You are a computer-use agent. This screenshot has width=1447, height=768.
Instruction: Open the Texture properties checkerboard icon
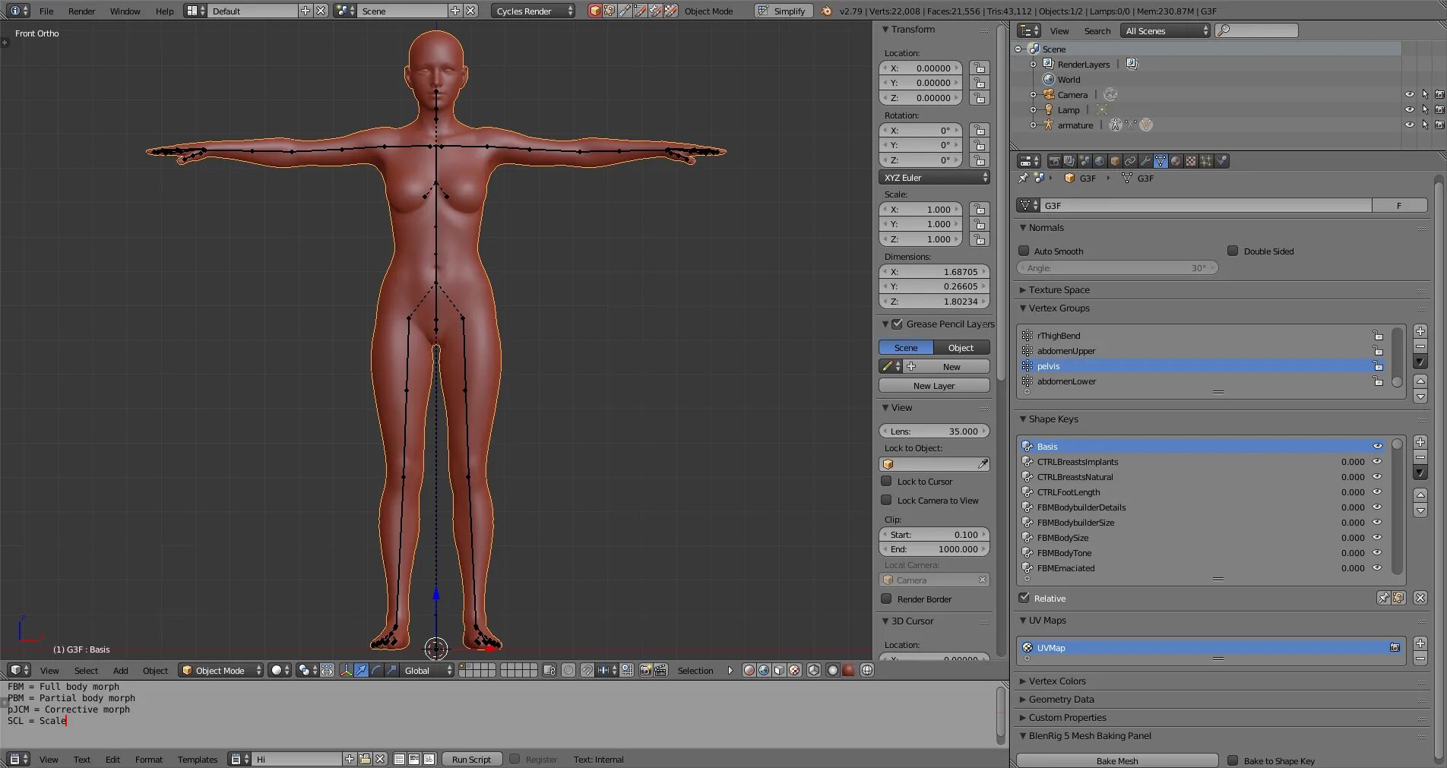1191,161
